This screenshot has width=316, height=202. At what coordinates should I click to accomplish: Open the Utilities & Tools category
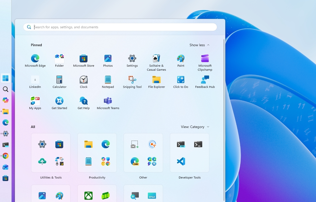[51, 153]
